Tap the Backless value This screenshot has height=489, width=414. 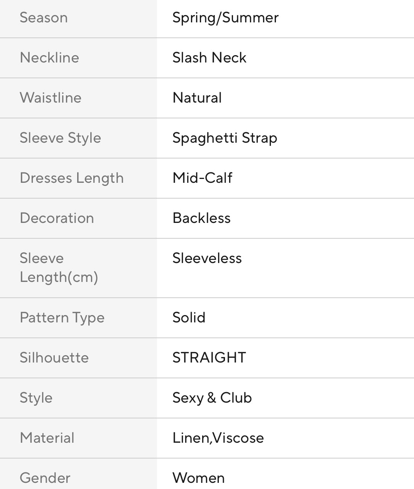click(x=201, y=218)
